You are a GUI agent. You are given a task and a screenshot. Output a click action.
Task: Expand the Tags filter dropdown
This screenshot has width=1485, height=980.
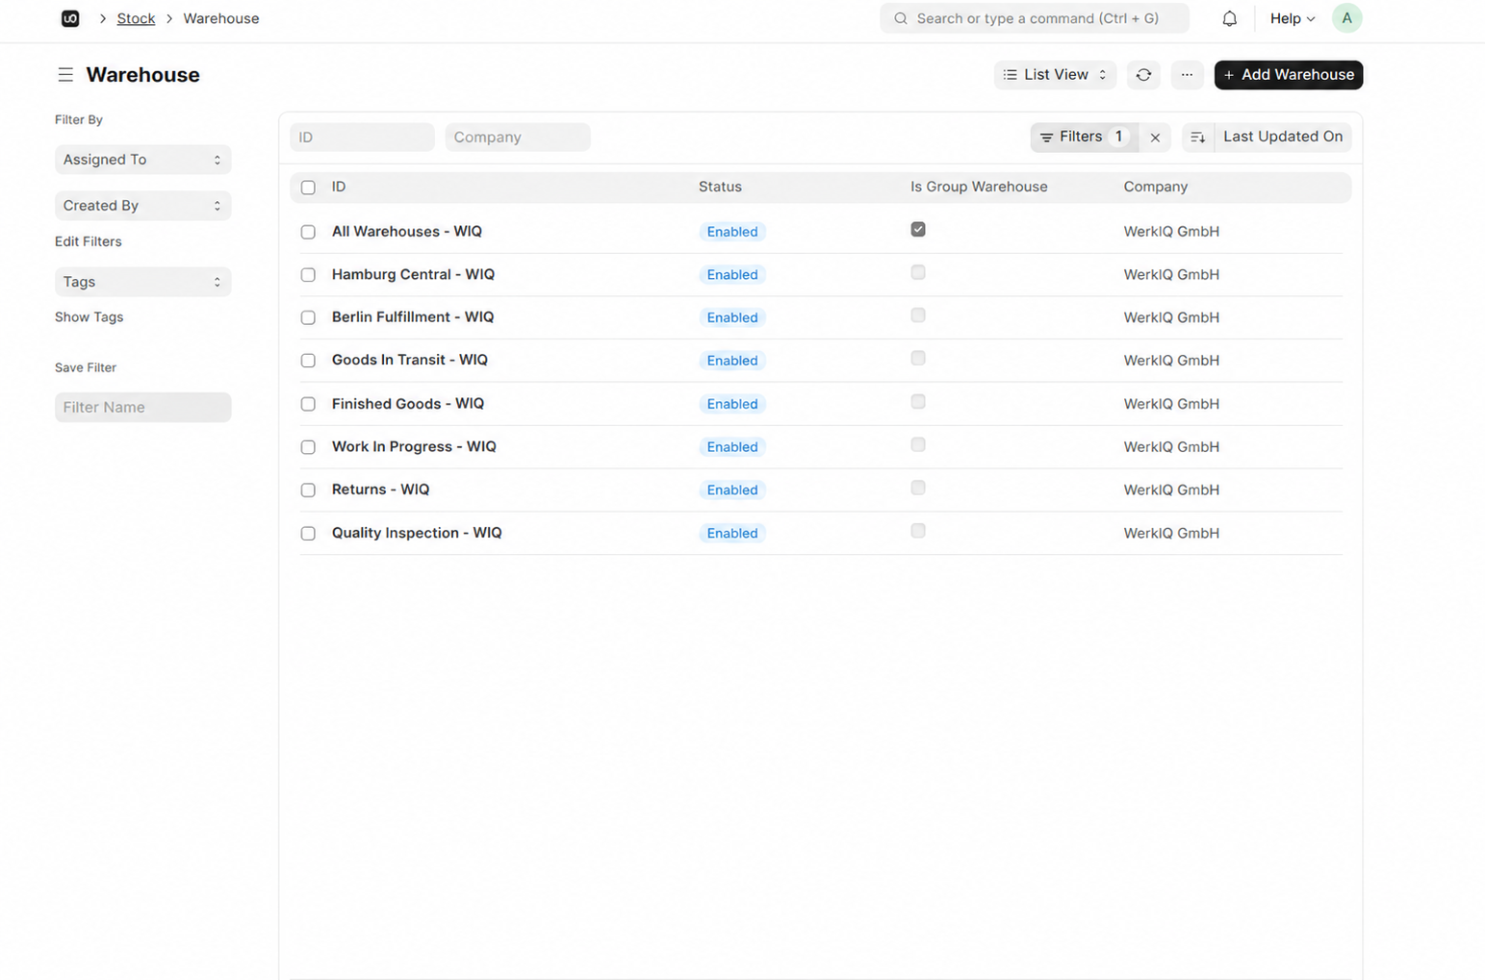click(x=142, y=282)
